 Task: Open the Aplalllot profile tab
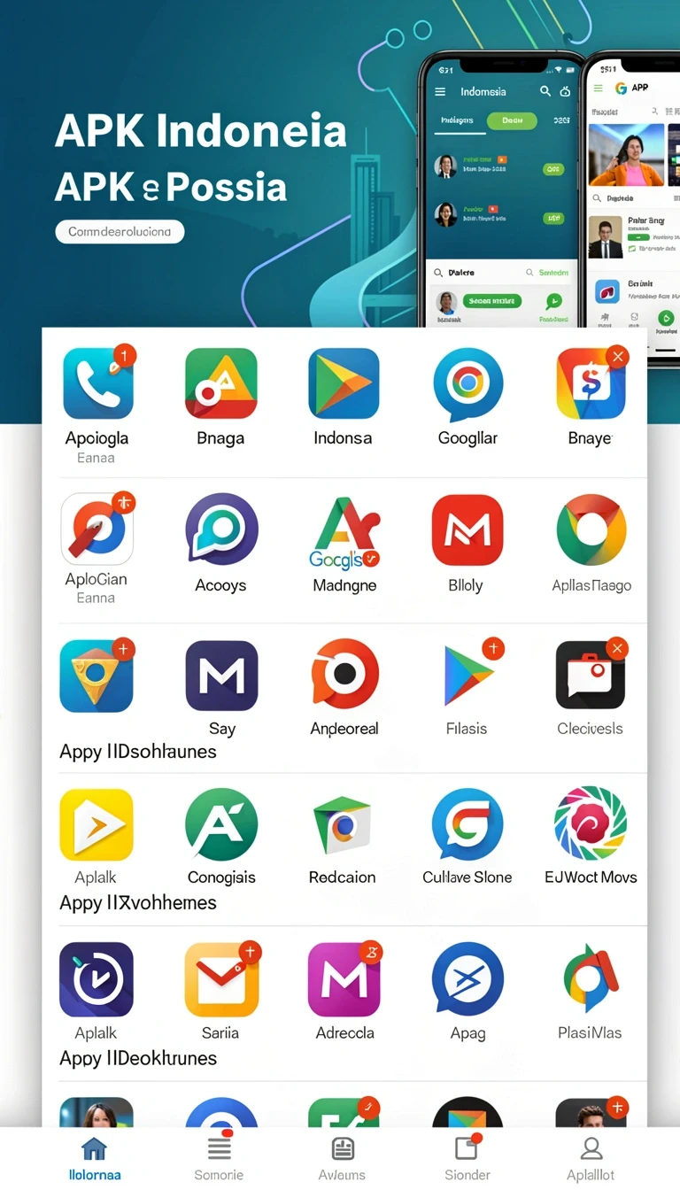[591, 1159]
